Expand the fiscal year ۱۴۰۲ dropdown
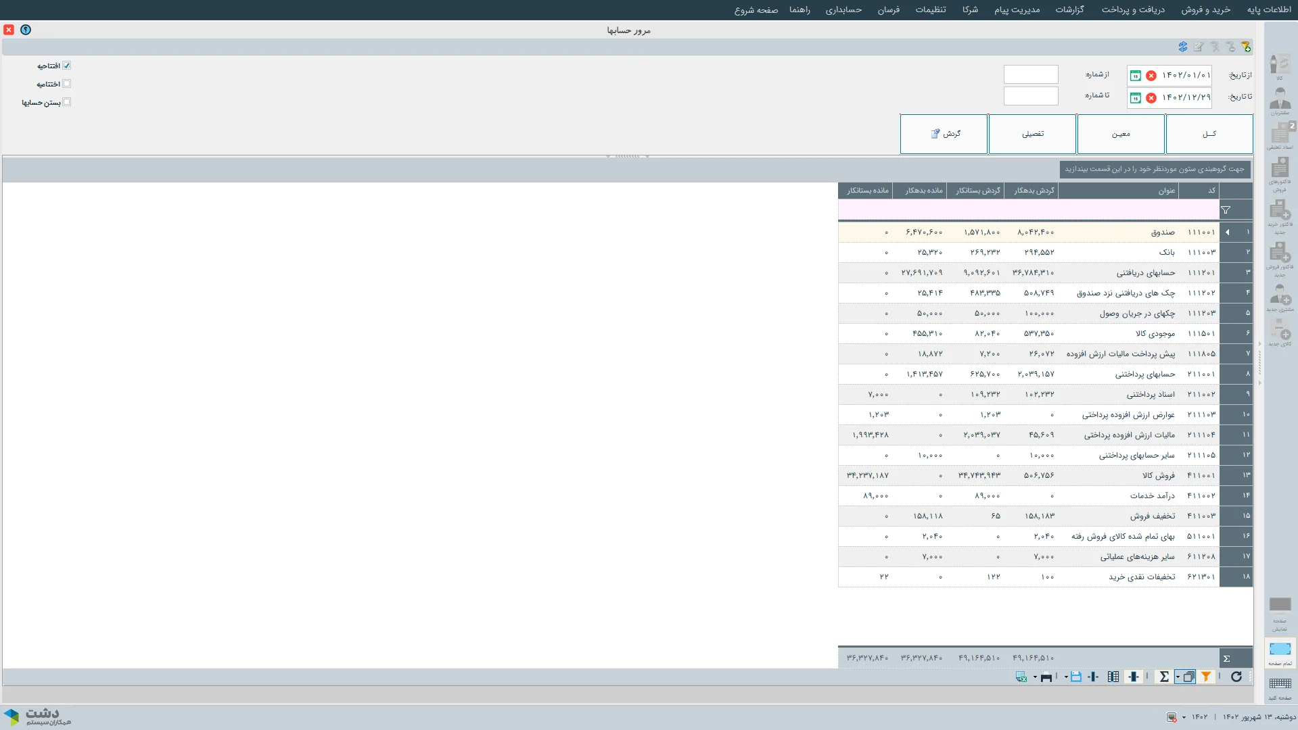The image size is (1298, 730). tap(1184, 717)
